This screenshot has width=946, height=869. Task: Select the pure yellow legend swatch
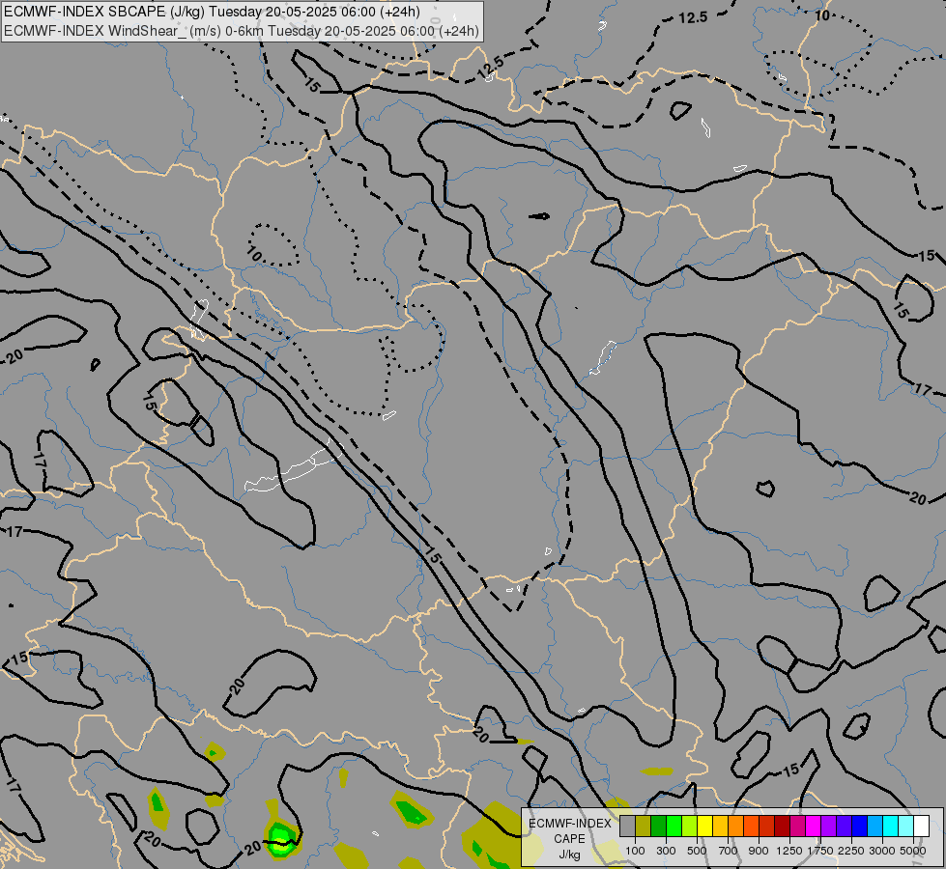(x=704, y=826)
